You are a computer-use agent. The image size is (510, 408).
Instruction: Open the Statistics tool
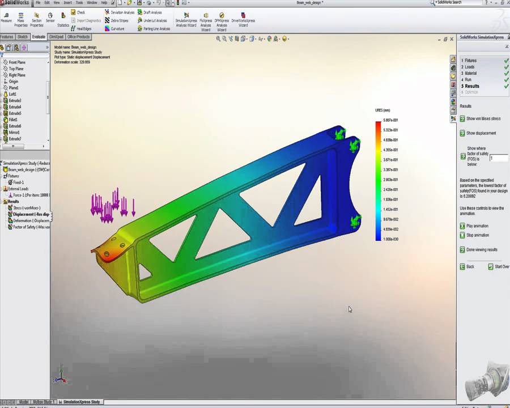coord(63,20)
